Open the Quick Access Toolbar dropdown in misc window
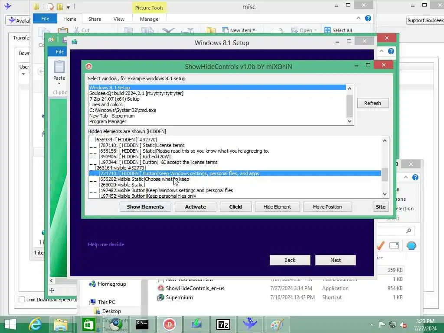Screen dimensions: 444x333 [68, 7]
